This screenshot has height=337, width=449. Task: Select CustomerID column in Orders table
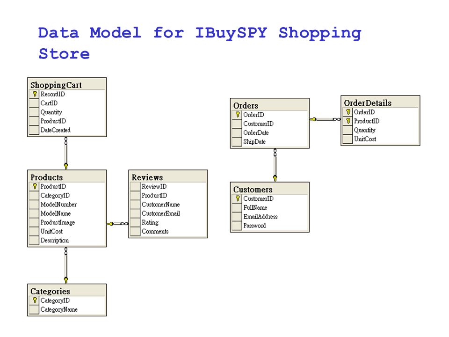click(258, 124)
